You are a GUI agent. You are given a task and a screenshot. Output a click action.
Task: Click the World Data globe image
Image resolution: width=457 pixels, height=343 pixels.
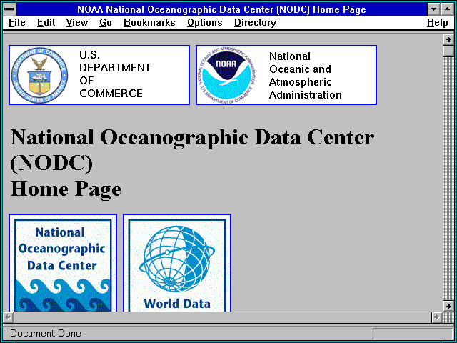point(177,263)
